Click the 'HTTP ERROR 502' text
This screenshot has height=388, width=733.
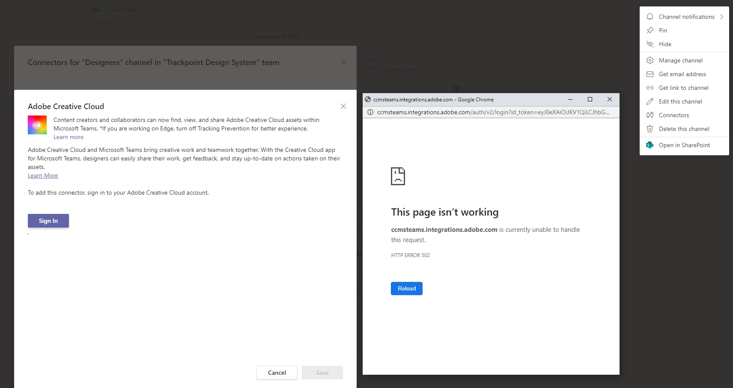[x=410, y=255]
